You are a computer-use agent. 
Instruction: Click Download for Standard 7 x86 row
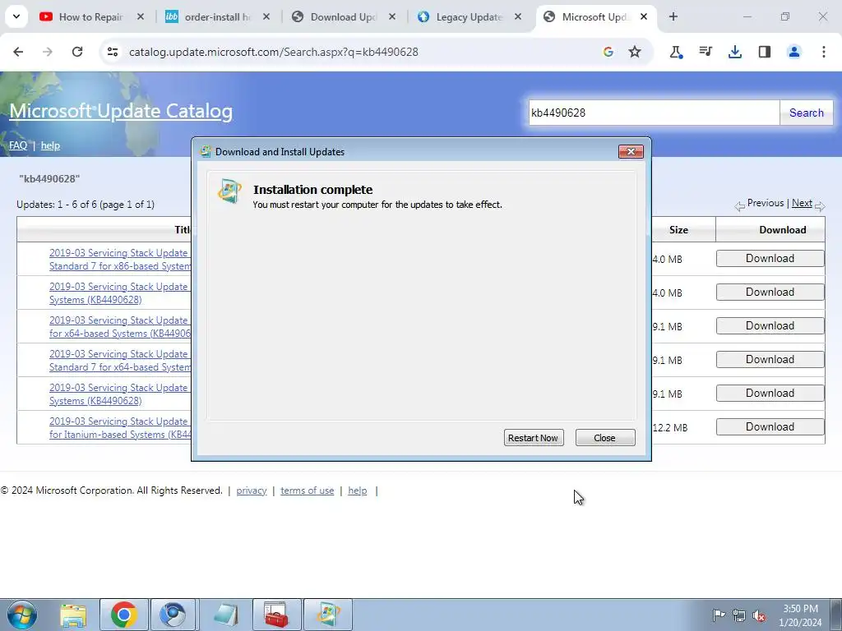click(x=770, y=258)
